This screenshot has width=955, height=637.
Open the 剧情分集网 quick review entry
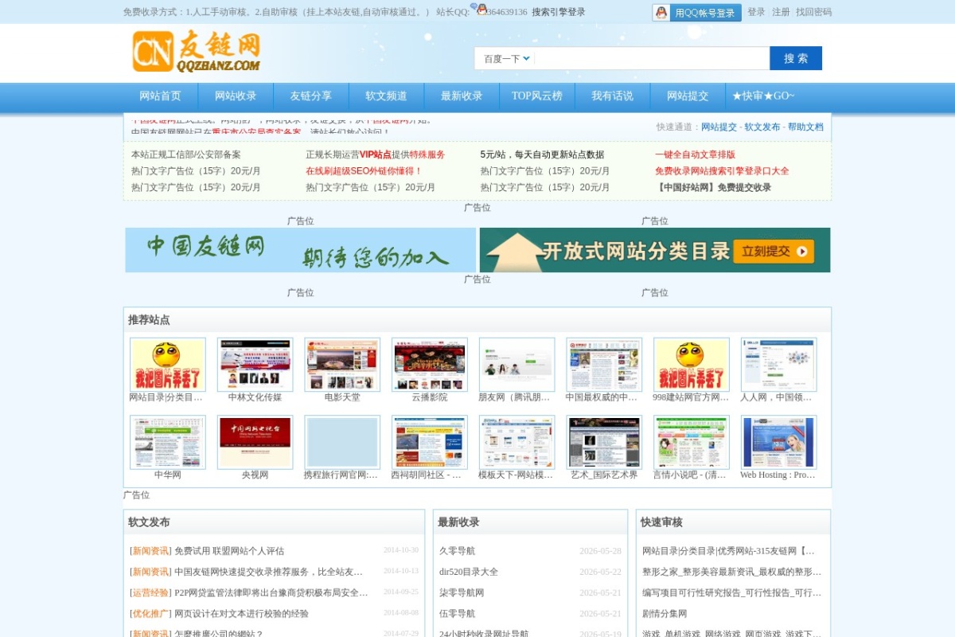665,614
